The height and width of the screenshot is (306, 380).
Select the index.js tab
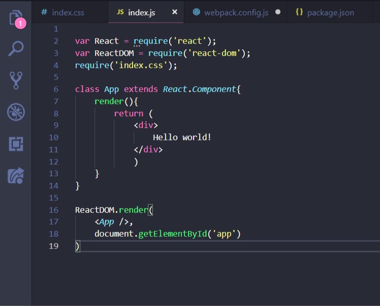[142, 12]
